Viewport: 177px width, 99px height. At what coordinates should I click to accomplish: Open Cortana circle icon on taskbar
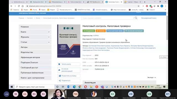[57, 87]
